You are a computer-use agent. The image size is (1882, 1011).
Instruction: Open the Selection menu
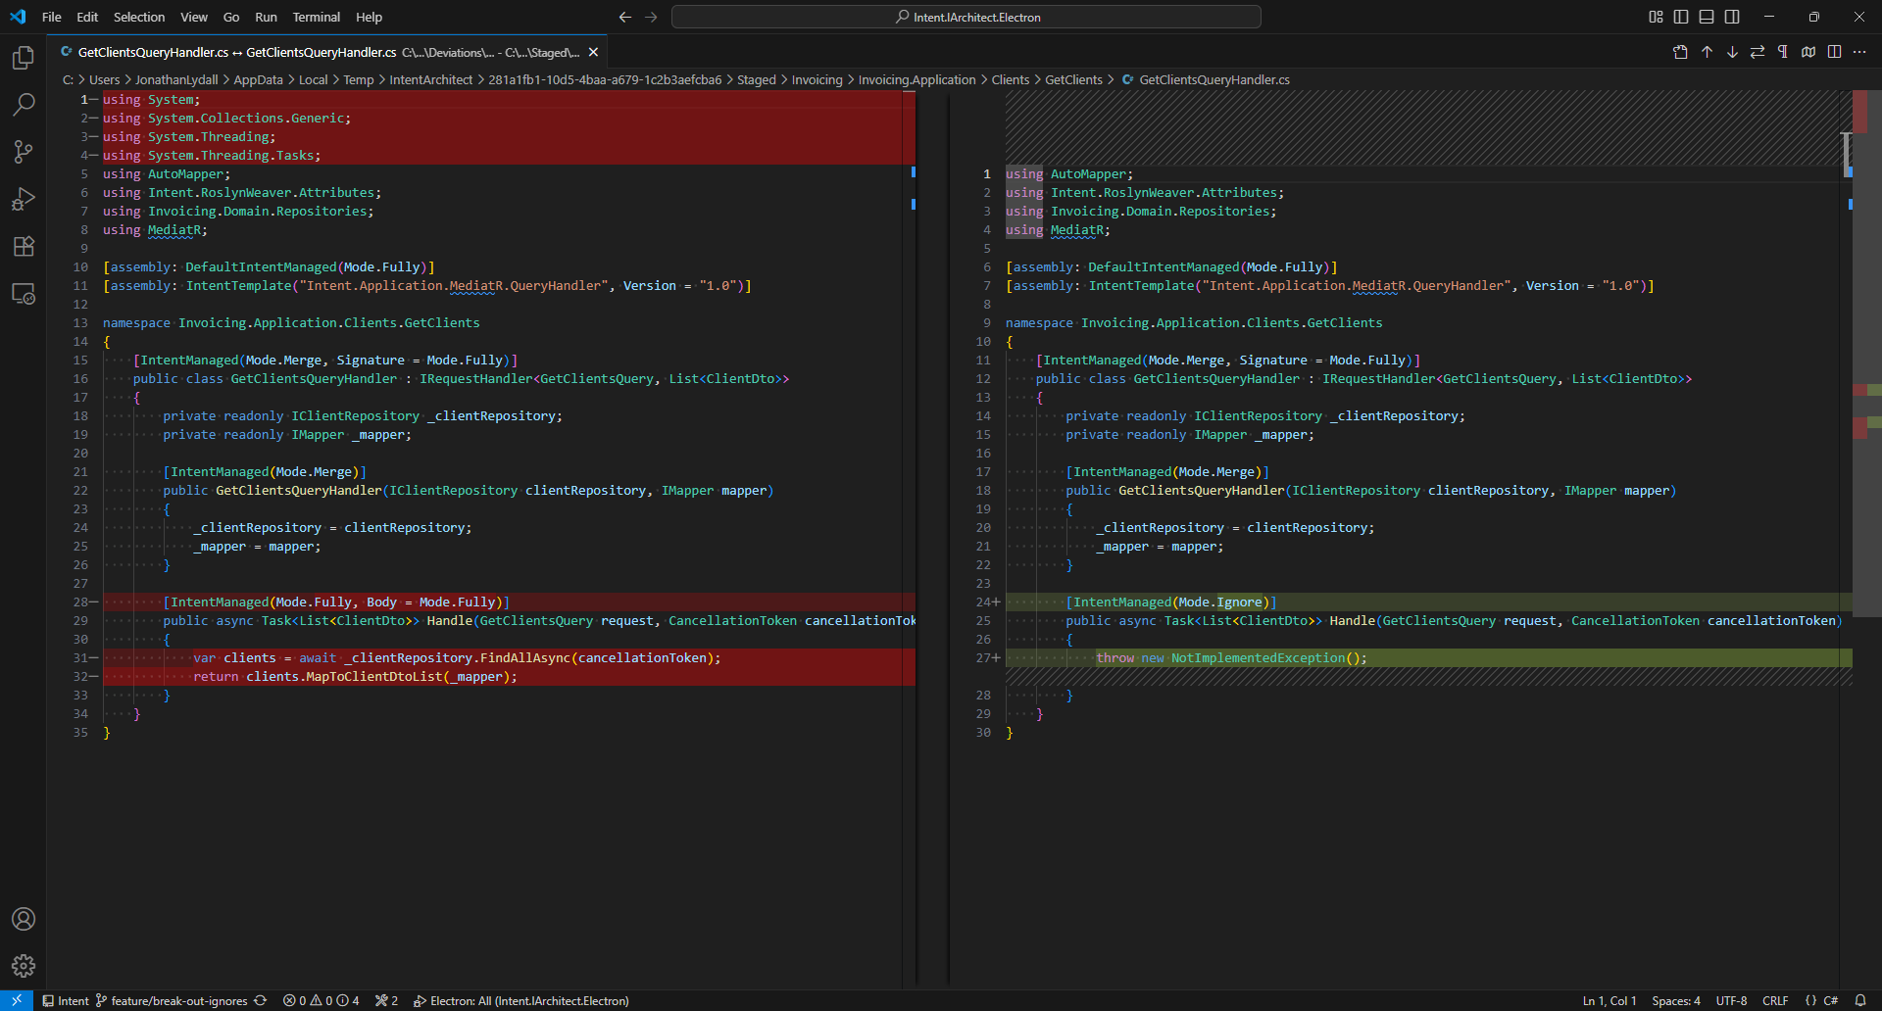tap(138, 17)
